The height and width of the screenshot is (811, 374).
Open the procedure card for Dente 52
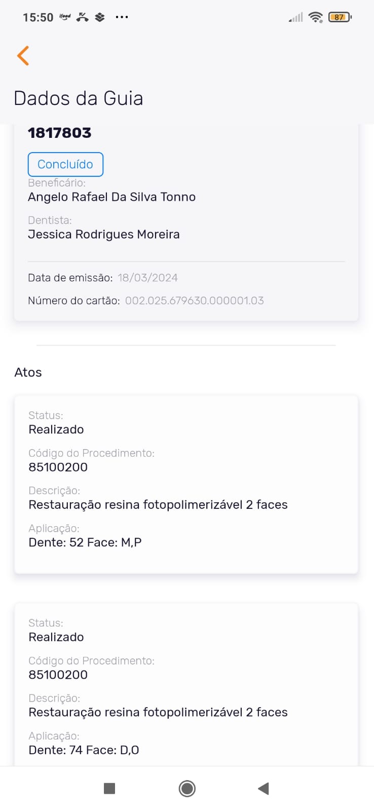tap(186, 484)
